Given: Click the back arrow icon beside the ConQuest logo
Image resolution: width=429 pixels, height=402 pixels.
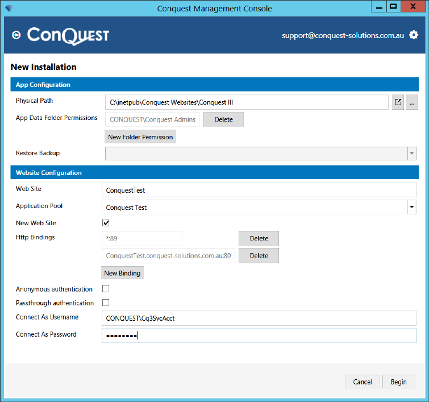Looking at the screenshot, I should [16, 35].
